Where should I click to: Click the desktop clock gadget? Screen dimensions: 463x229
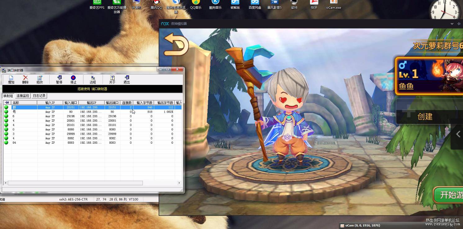point(444,10)
